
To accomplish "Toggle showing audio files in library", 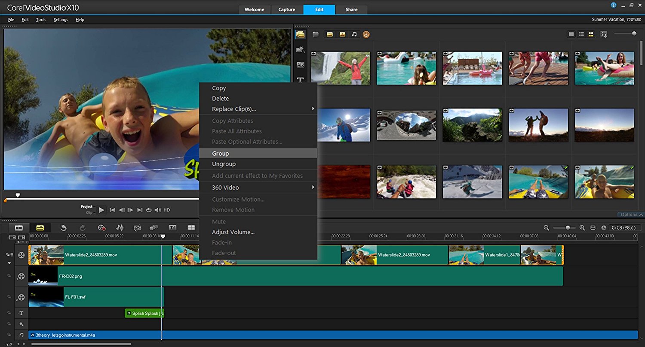I will (x=354, y=34).
